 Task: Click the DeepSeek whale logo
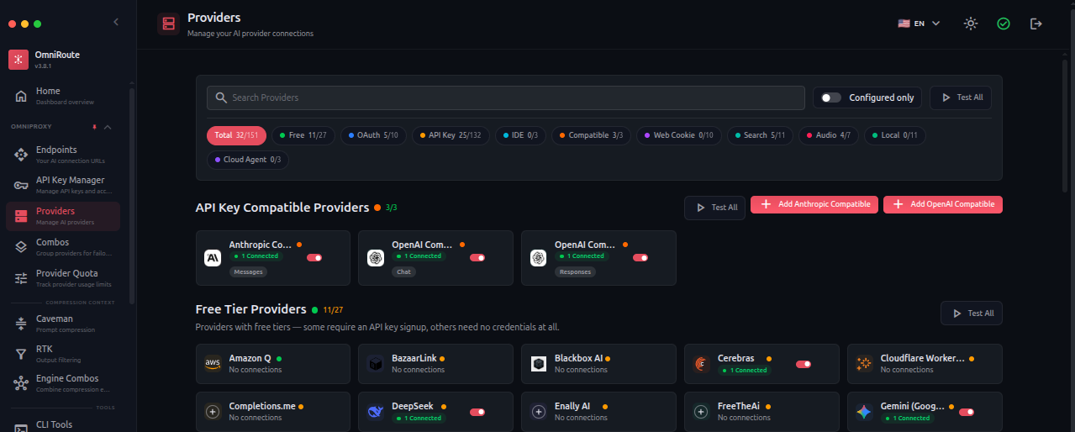tap(375, 412)
